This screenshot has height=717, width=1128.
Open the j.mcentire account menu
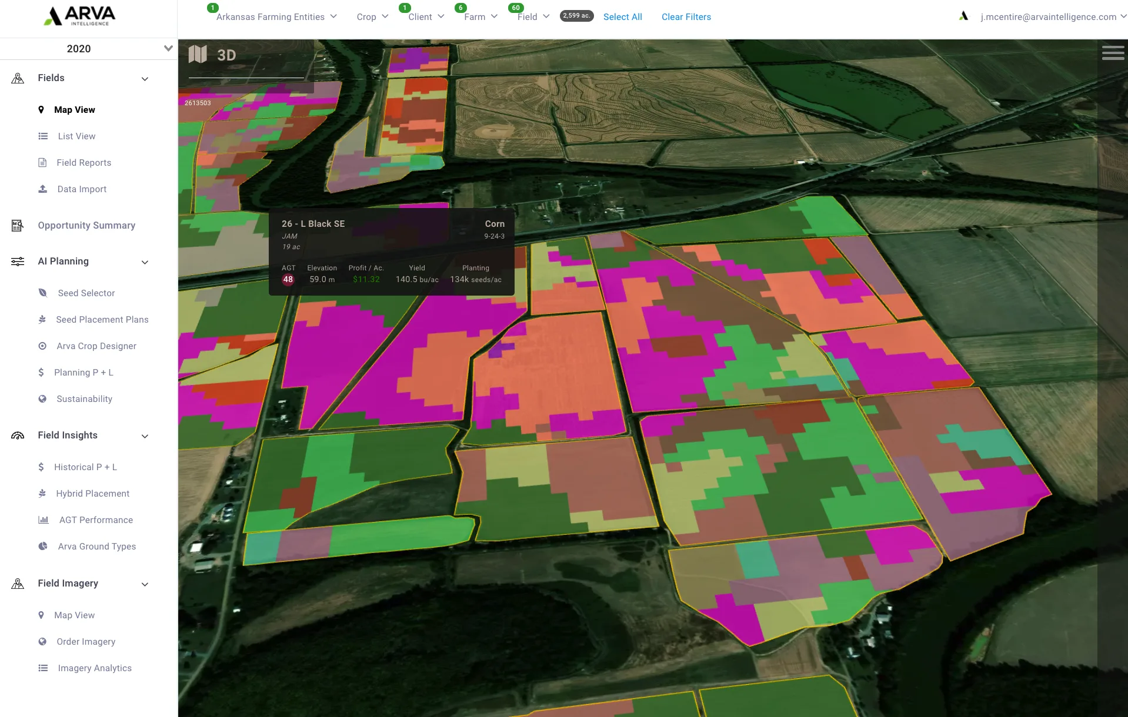[1053, 17]
